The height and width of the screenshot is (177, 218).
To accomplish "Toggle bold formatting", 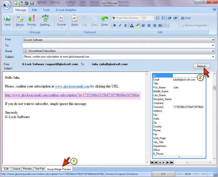I will pos(115,25).
